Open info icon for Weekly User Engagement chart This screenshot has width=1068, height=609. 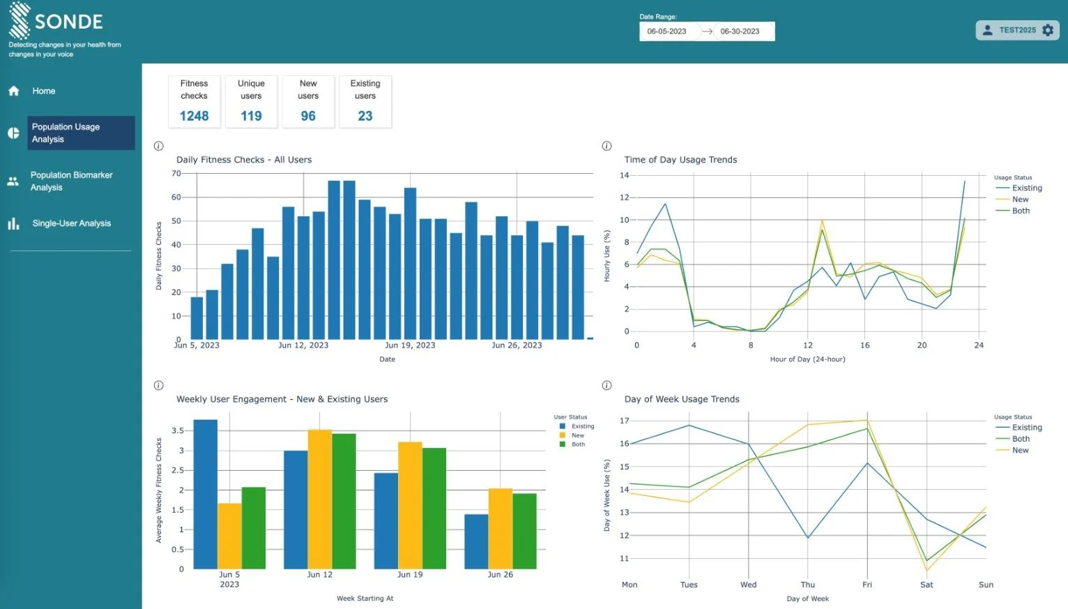[158, 385]
